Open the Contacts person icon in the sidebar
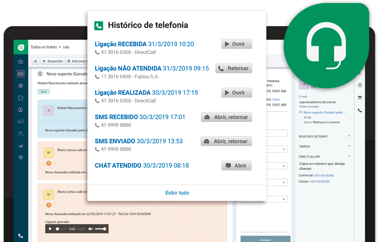The image size is (378, 242). click(21, 86)
